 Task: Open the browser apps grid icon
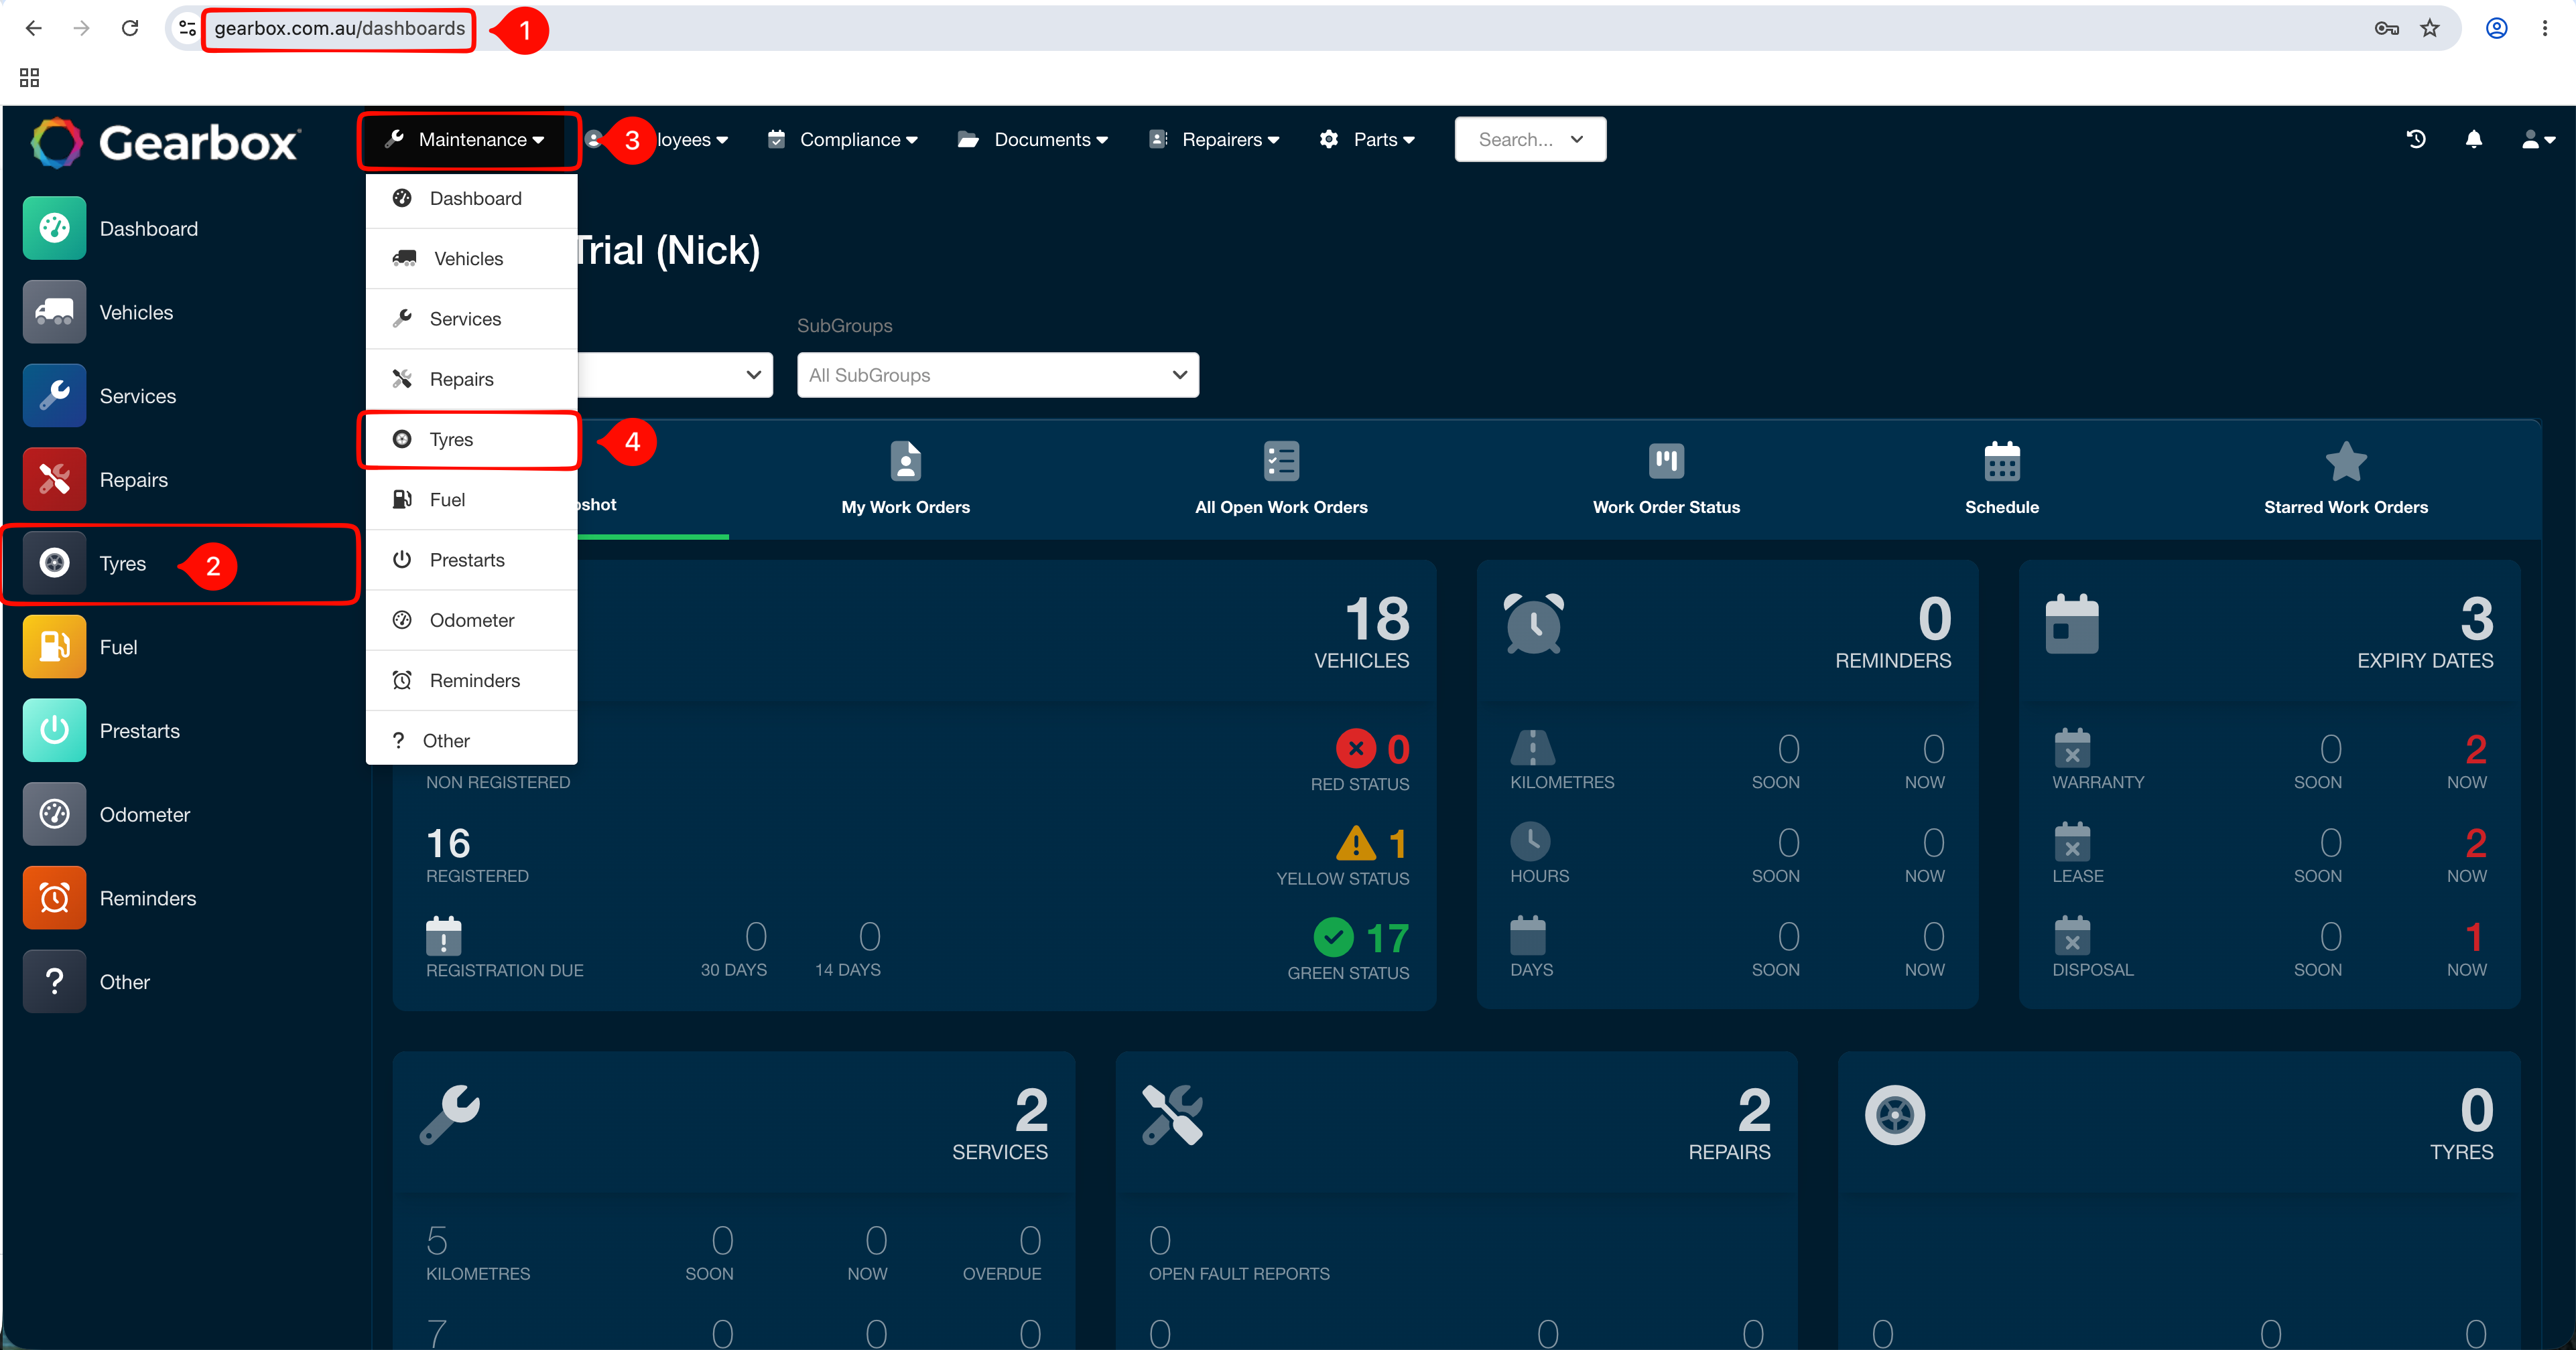pyautogui.click(x=29, y=77)
